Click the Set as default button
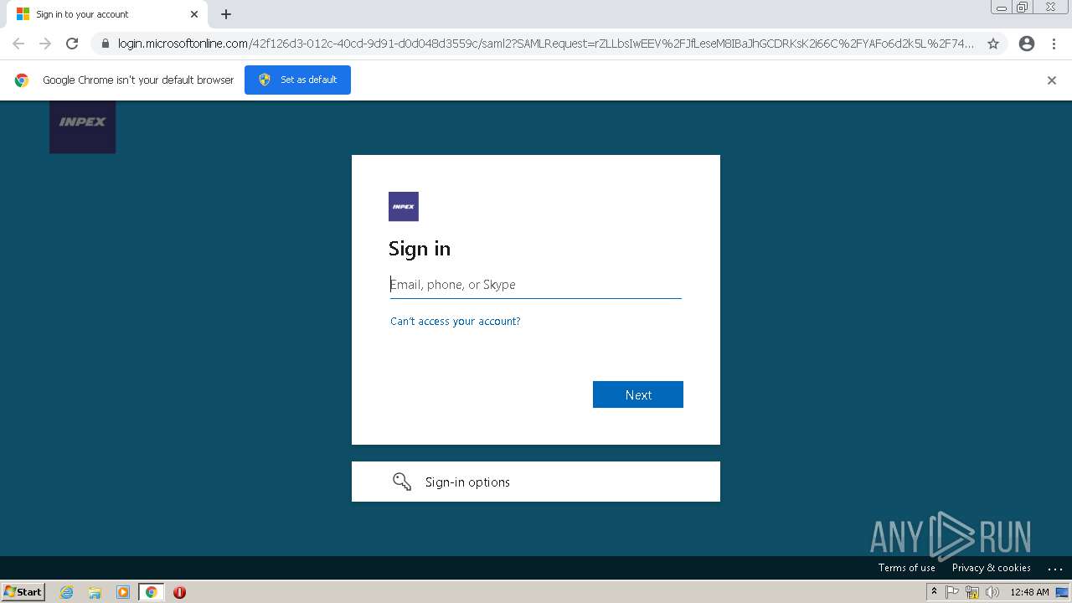The height and width of the screenshot is (603, 1072). 297,80
